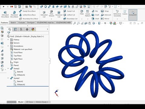Toggle the Instant3D button
The width and height of the screenshot is (145, 109).
tap(133, 15)
